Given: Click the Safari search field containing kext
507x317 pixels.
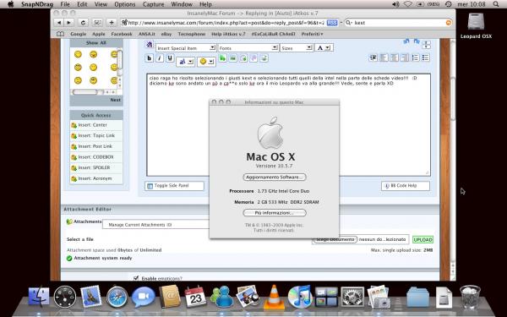Looking at the screenshot, I should [x=398, y=23].
